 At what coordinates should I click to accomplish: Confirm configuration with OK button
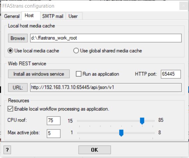tap(94, 150)
